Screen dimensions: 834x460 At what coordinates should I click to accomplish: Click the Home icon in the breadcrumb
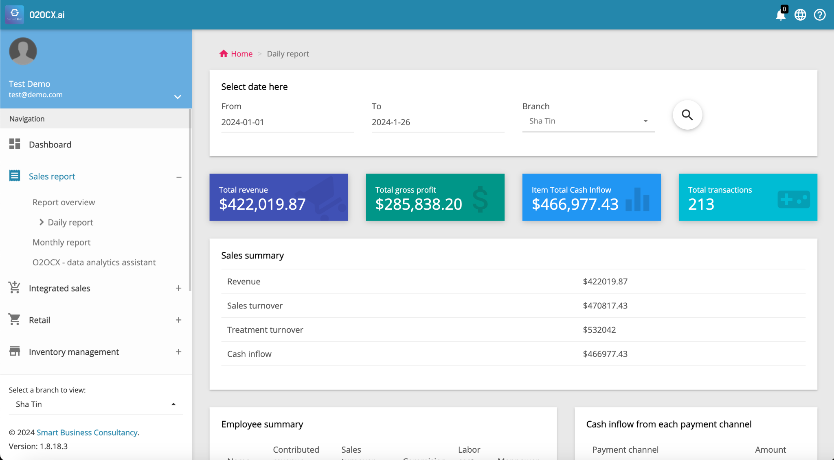coord(224,53)
